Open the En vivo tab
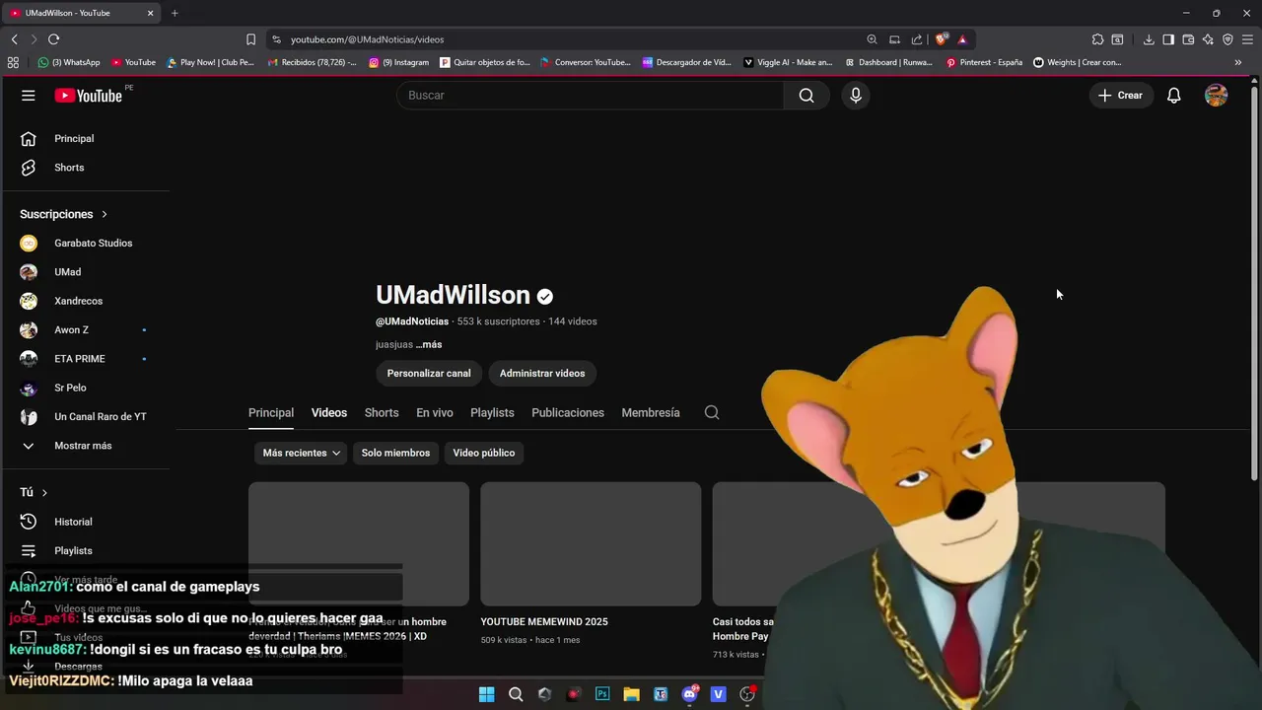The image size is (1262, 710). (x=435, y=412)
